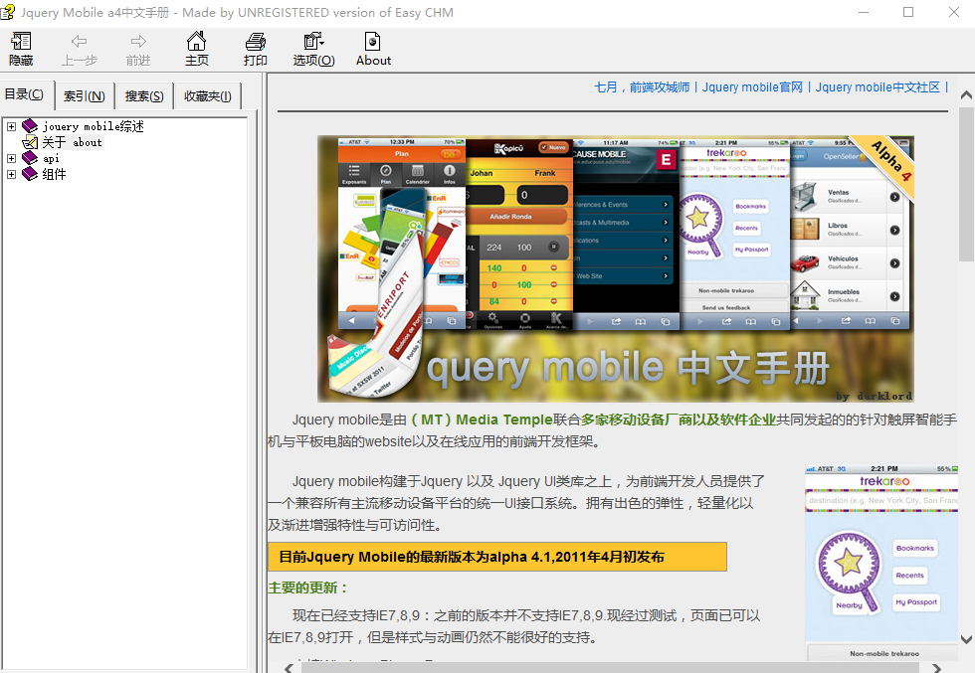This screenshot has height=673, width=975.
Task: Click the CHM application icon in title bar
Action: point(10,12)
